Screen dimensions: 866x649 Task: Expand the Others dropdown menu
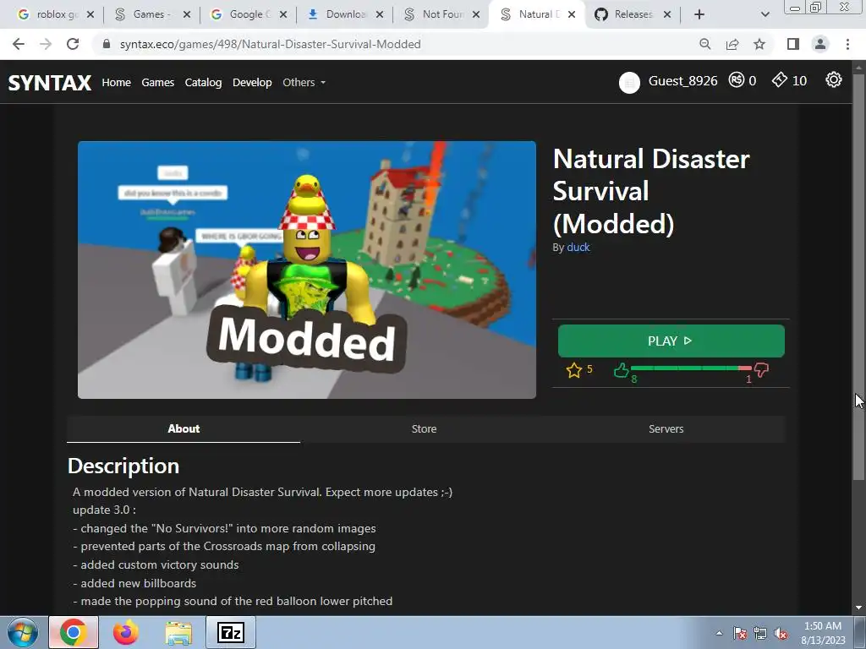pos(304,82)
